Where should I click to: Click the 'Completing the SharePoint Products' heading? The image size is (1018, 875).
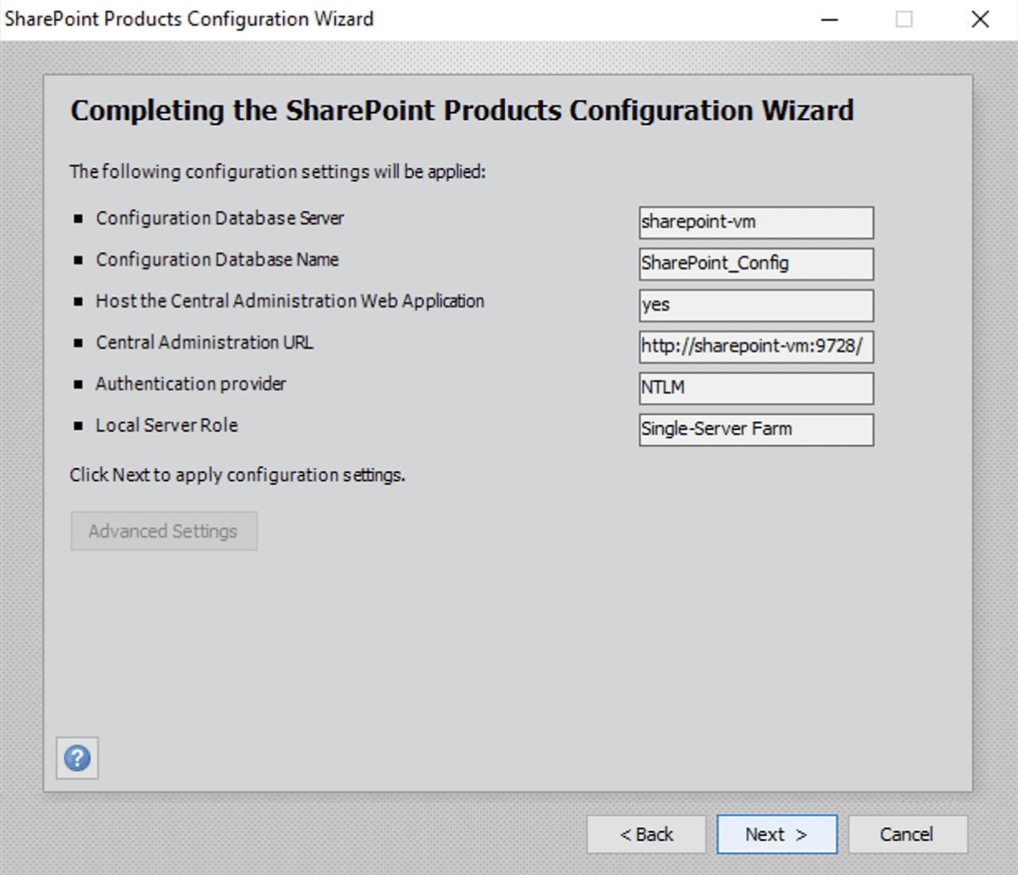point(462,111)
